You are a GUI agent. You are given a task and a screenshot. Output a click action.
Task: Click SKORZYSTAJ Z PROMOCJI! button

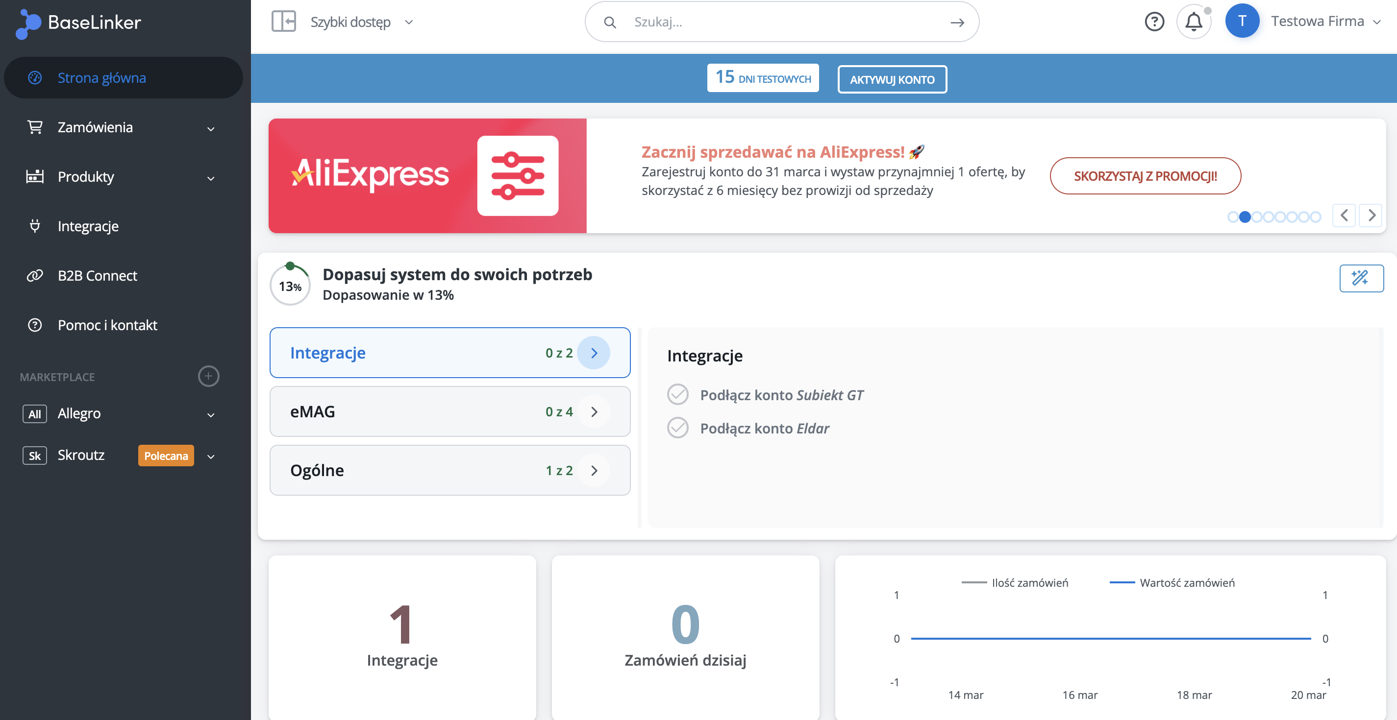(x=1146, y=175)
